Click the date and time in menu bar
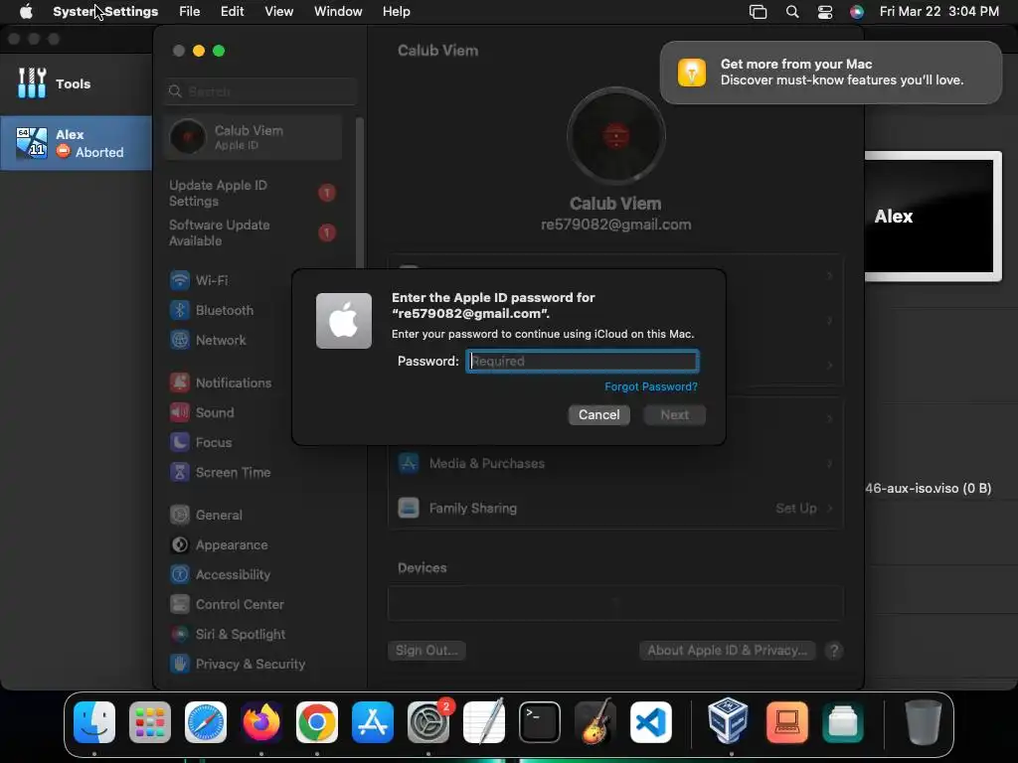The width and height of the screenshot is (1018, 763). [x=938, y=11]
